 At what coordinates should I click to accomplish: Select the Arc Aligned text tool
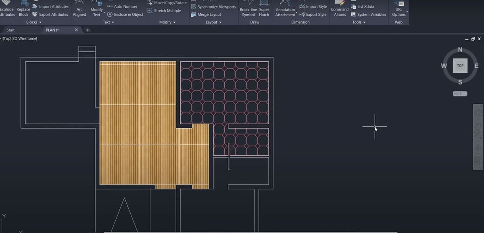[79, 9]
